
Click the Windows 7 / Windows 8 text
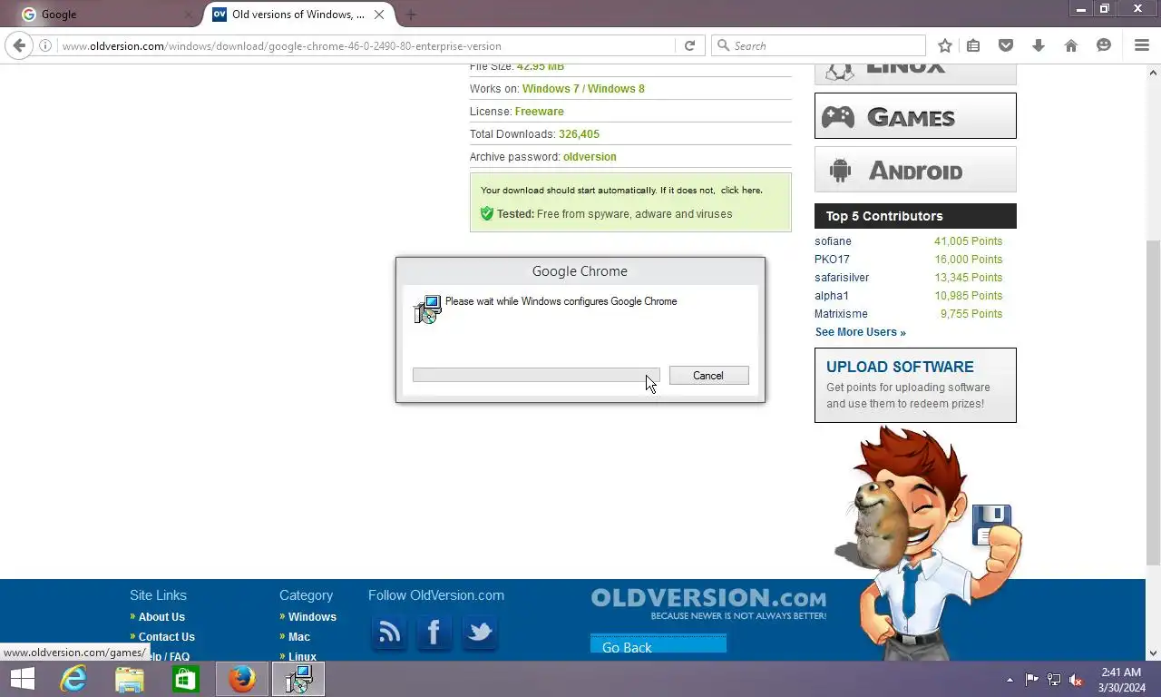[583, 89]
